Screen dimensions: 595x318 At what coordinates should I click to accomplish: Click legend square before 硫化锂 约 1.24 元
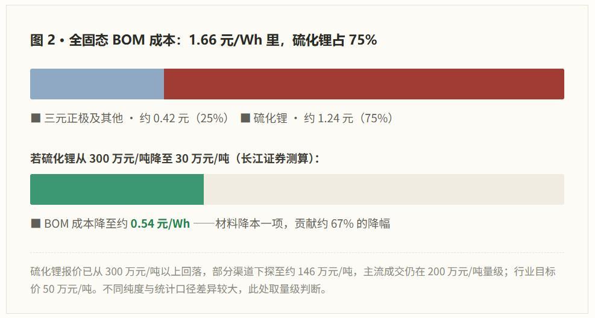[x=245, y=118]
